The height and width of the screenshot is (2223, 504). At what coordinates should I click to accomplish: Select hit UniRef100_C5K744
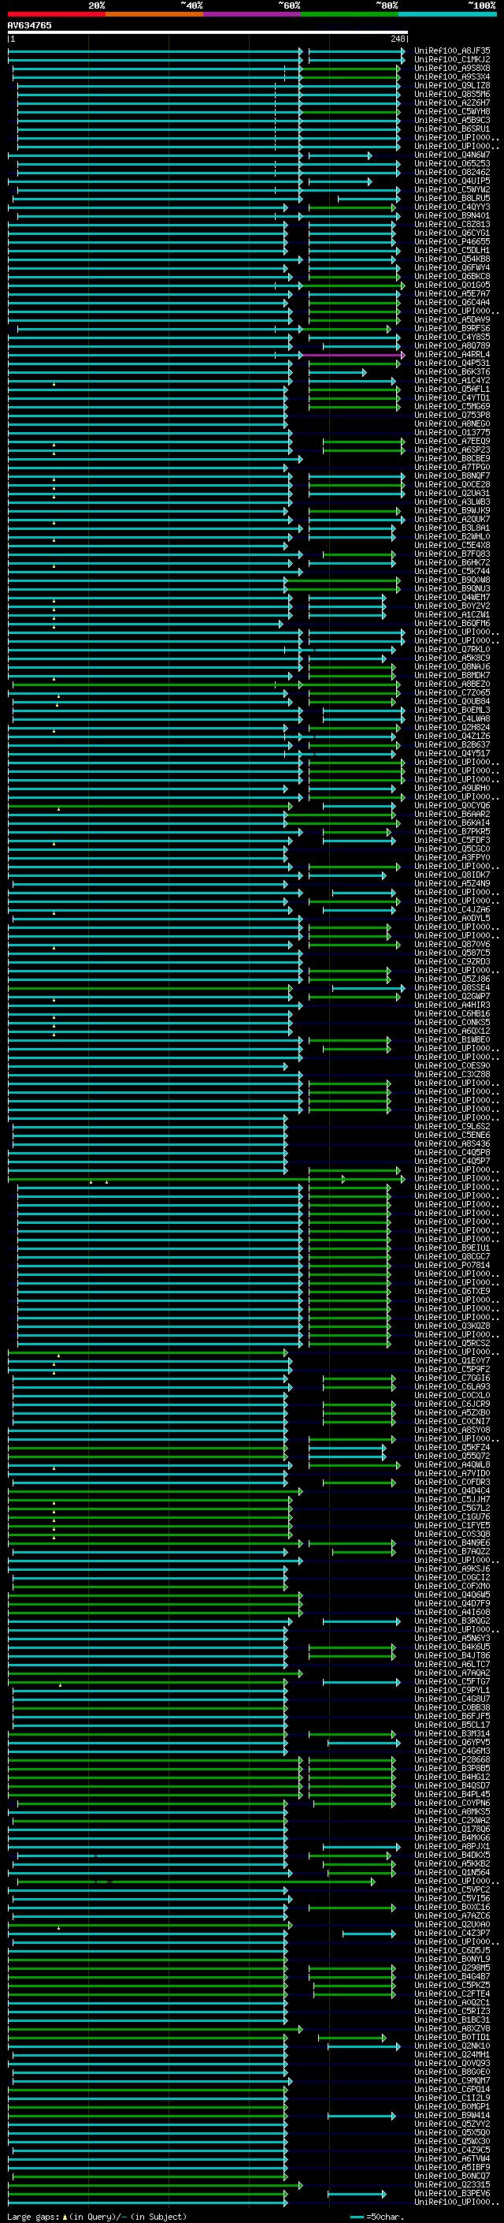coord(452,571)
